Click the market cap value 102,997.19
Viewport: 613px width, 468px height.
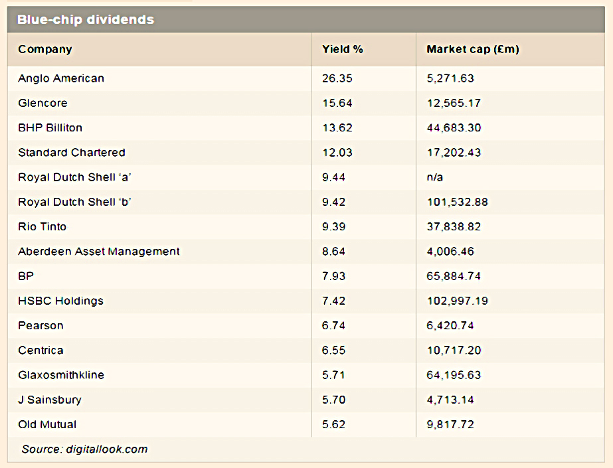[457, 301]
